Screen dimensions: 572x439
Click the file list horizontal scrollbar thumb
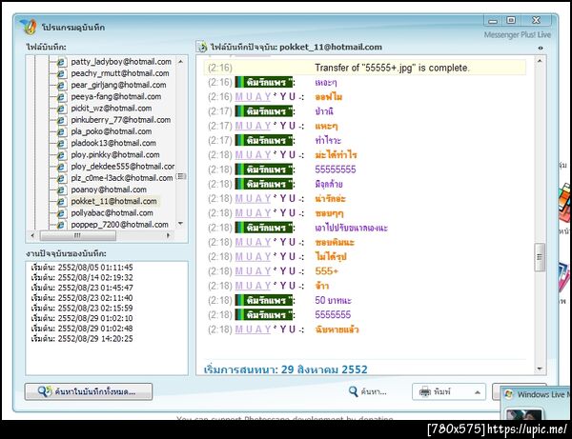(78, 236)
